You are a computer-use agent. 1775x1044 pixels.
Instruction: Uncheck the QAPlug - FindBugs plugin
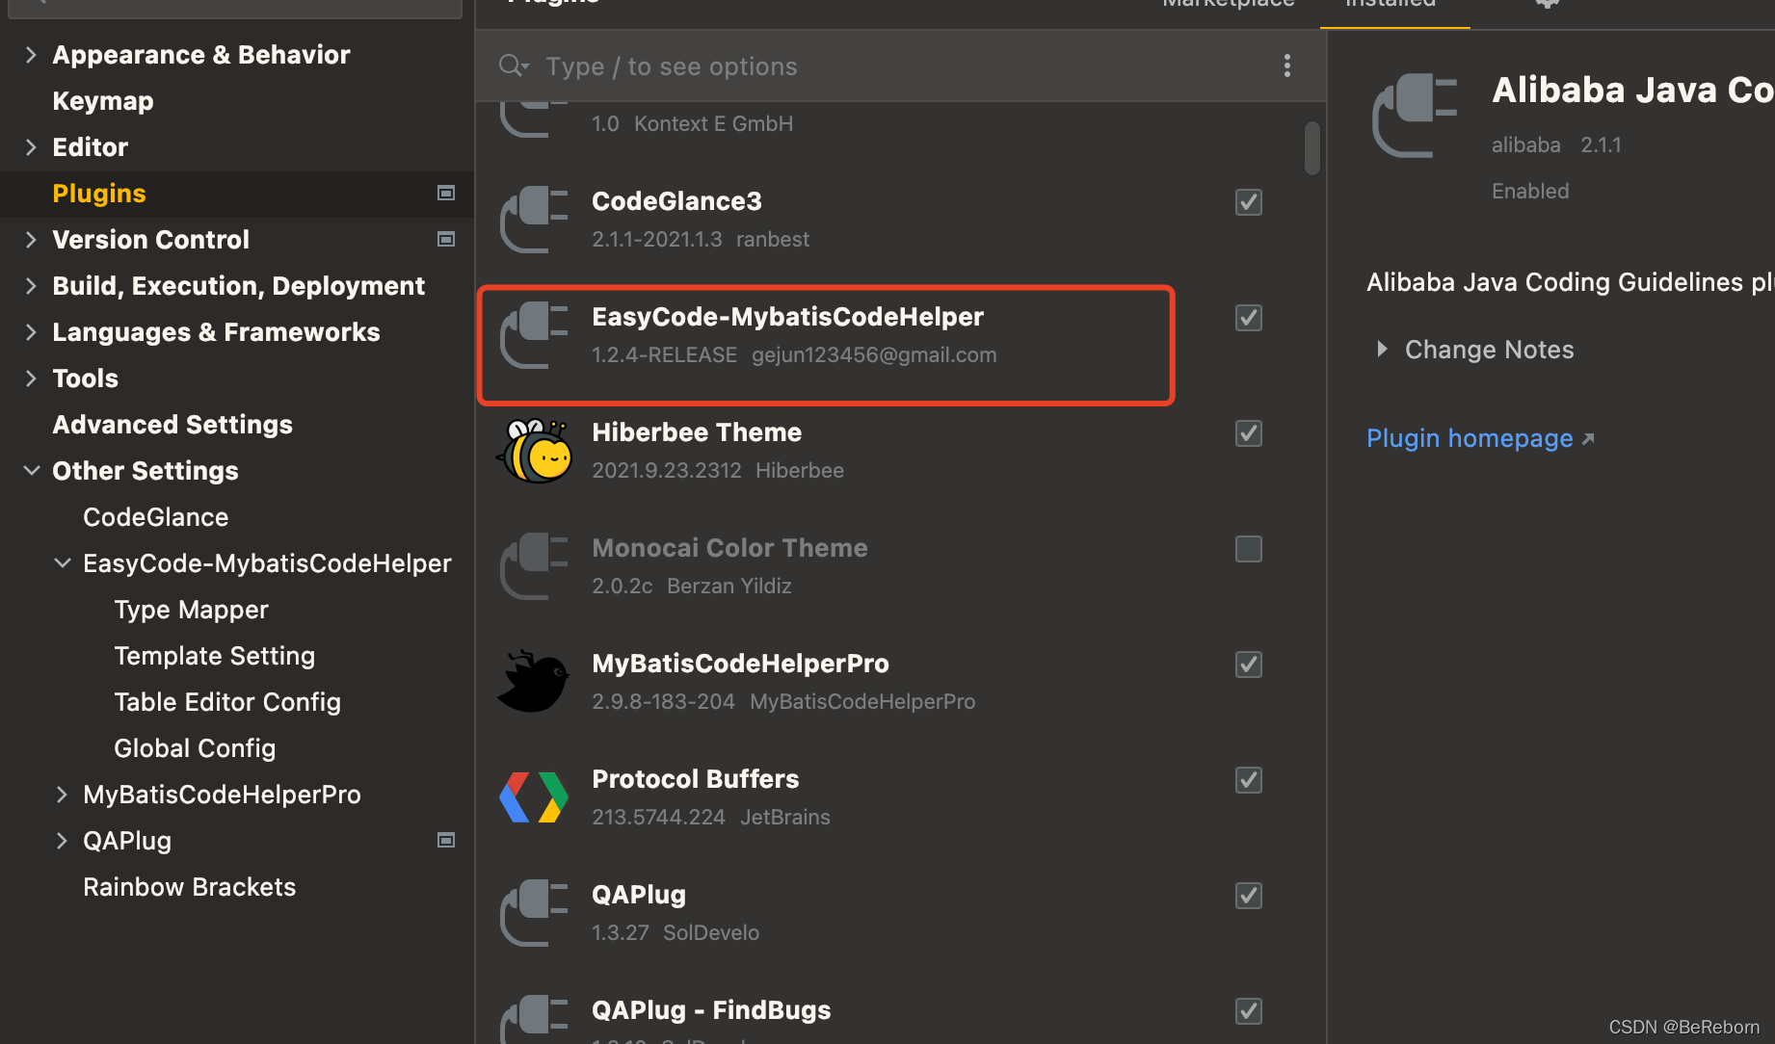click(x=1249, y=1011)
